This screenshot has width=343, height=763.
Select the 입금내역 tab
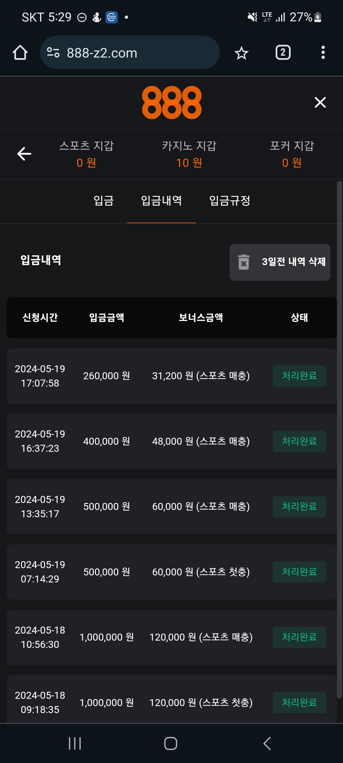[x=161, y=201]
